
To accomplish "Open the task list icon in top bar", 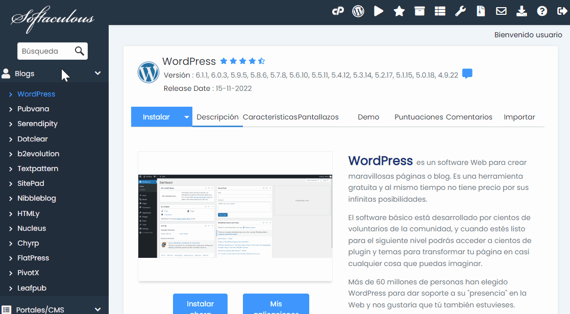I will click(440, 11).
